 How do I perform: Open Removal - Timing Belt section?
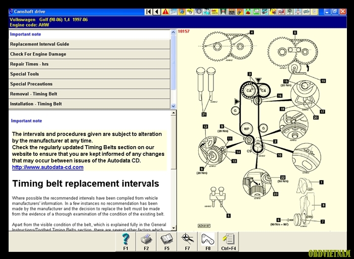coord(90,94)
